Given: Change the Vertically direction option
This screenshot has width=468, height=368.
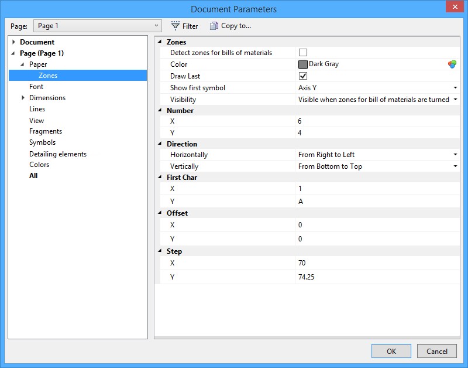Looking at the screenshot, I should pyautogui.click(x=455, y=166).
